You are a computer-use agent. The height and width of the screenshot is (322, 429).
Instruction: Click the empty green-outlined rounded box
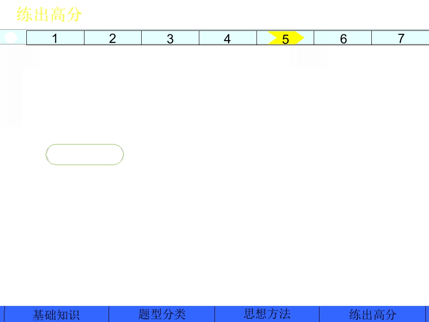pos(85,154)
